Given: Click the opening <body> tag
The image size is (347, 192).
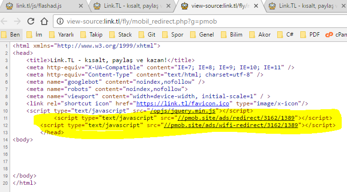Looking at the screenshot, I should [23, 140].
